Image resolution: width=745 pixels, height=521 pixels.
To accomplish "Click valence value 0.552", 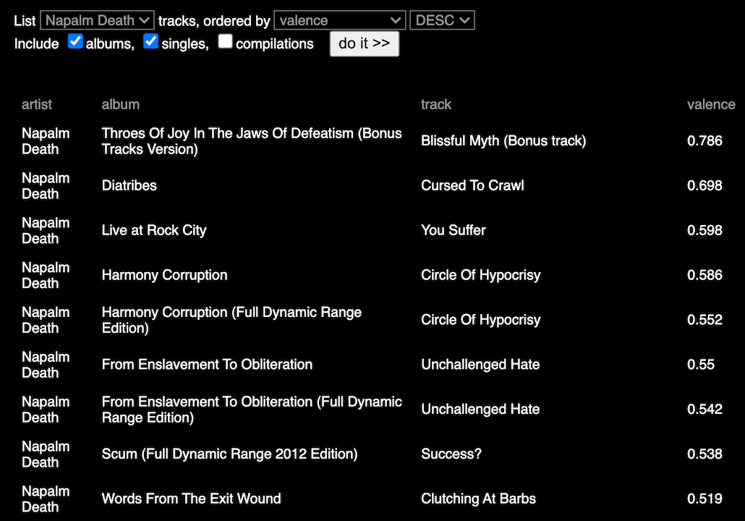I will click(704, 320).
